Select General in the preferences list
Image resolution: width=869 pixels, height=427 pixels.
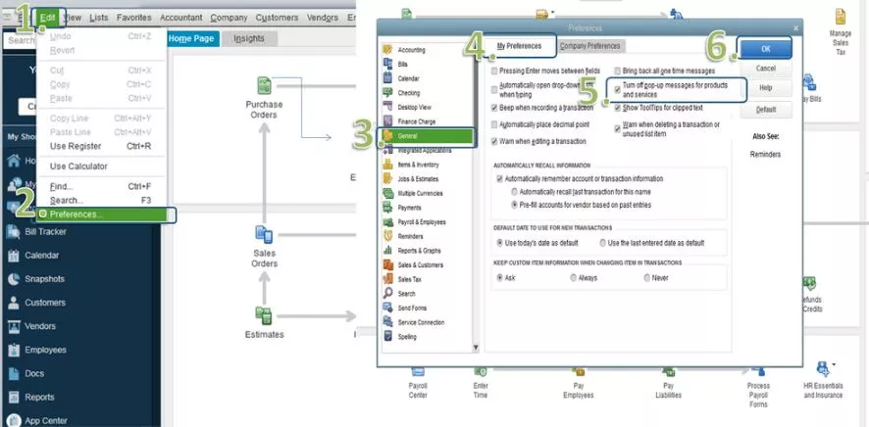click(427, 136)
